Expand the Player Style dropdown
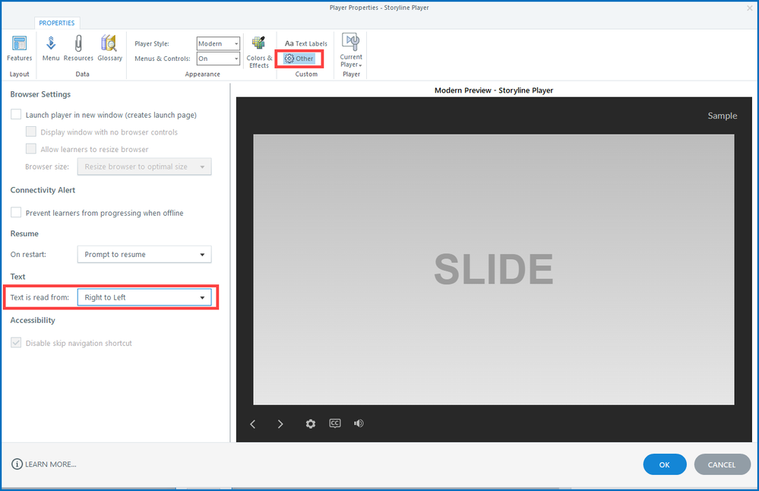The image size is (759, 491). point(218,44)
